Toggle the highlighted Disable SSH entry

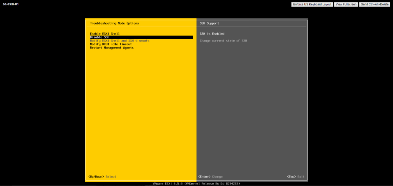pyautogui.click(x=99, y=37)
